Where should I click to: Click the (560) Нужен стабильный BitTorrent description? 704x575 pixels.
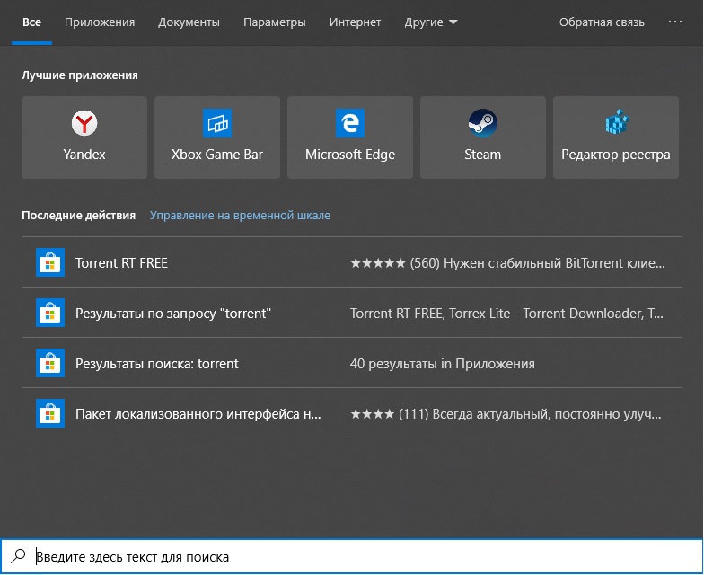(508, 262)
